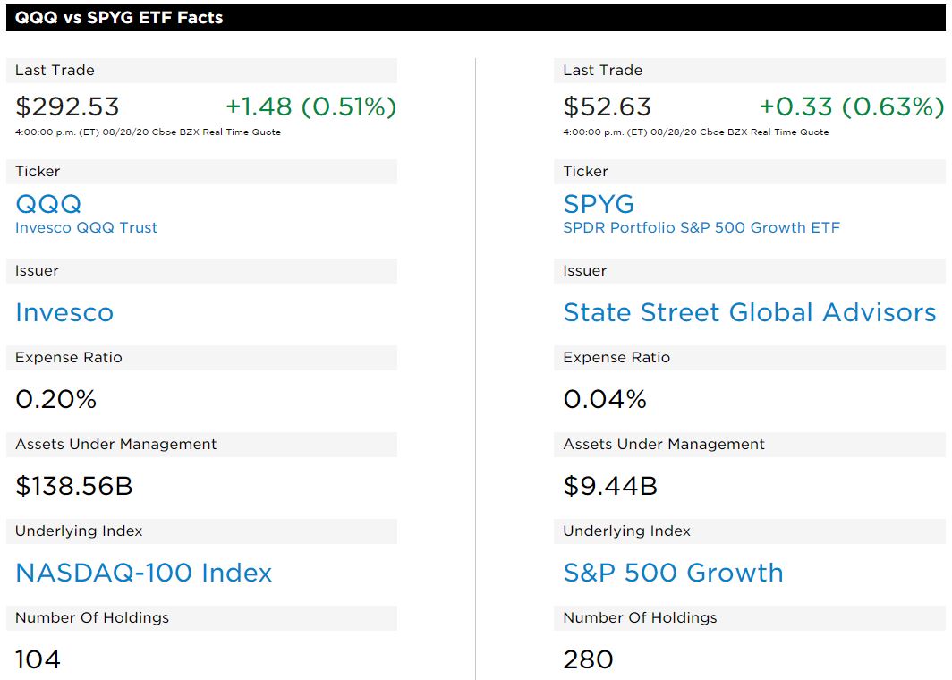Open the SPYG ticker link
Viewport: 952px width, 680px height.
(x=599, y=204)
